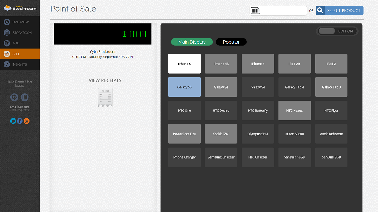Image resolution: width=378 pixels, height=212 pixels.
Task: Click the Add pencil icon in sidebar
Action: pyautogui.click(x=7, y=43)
